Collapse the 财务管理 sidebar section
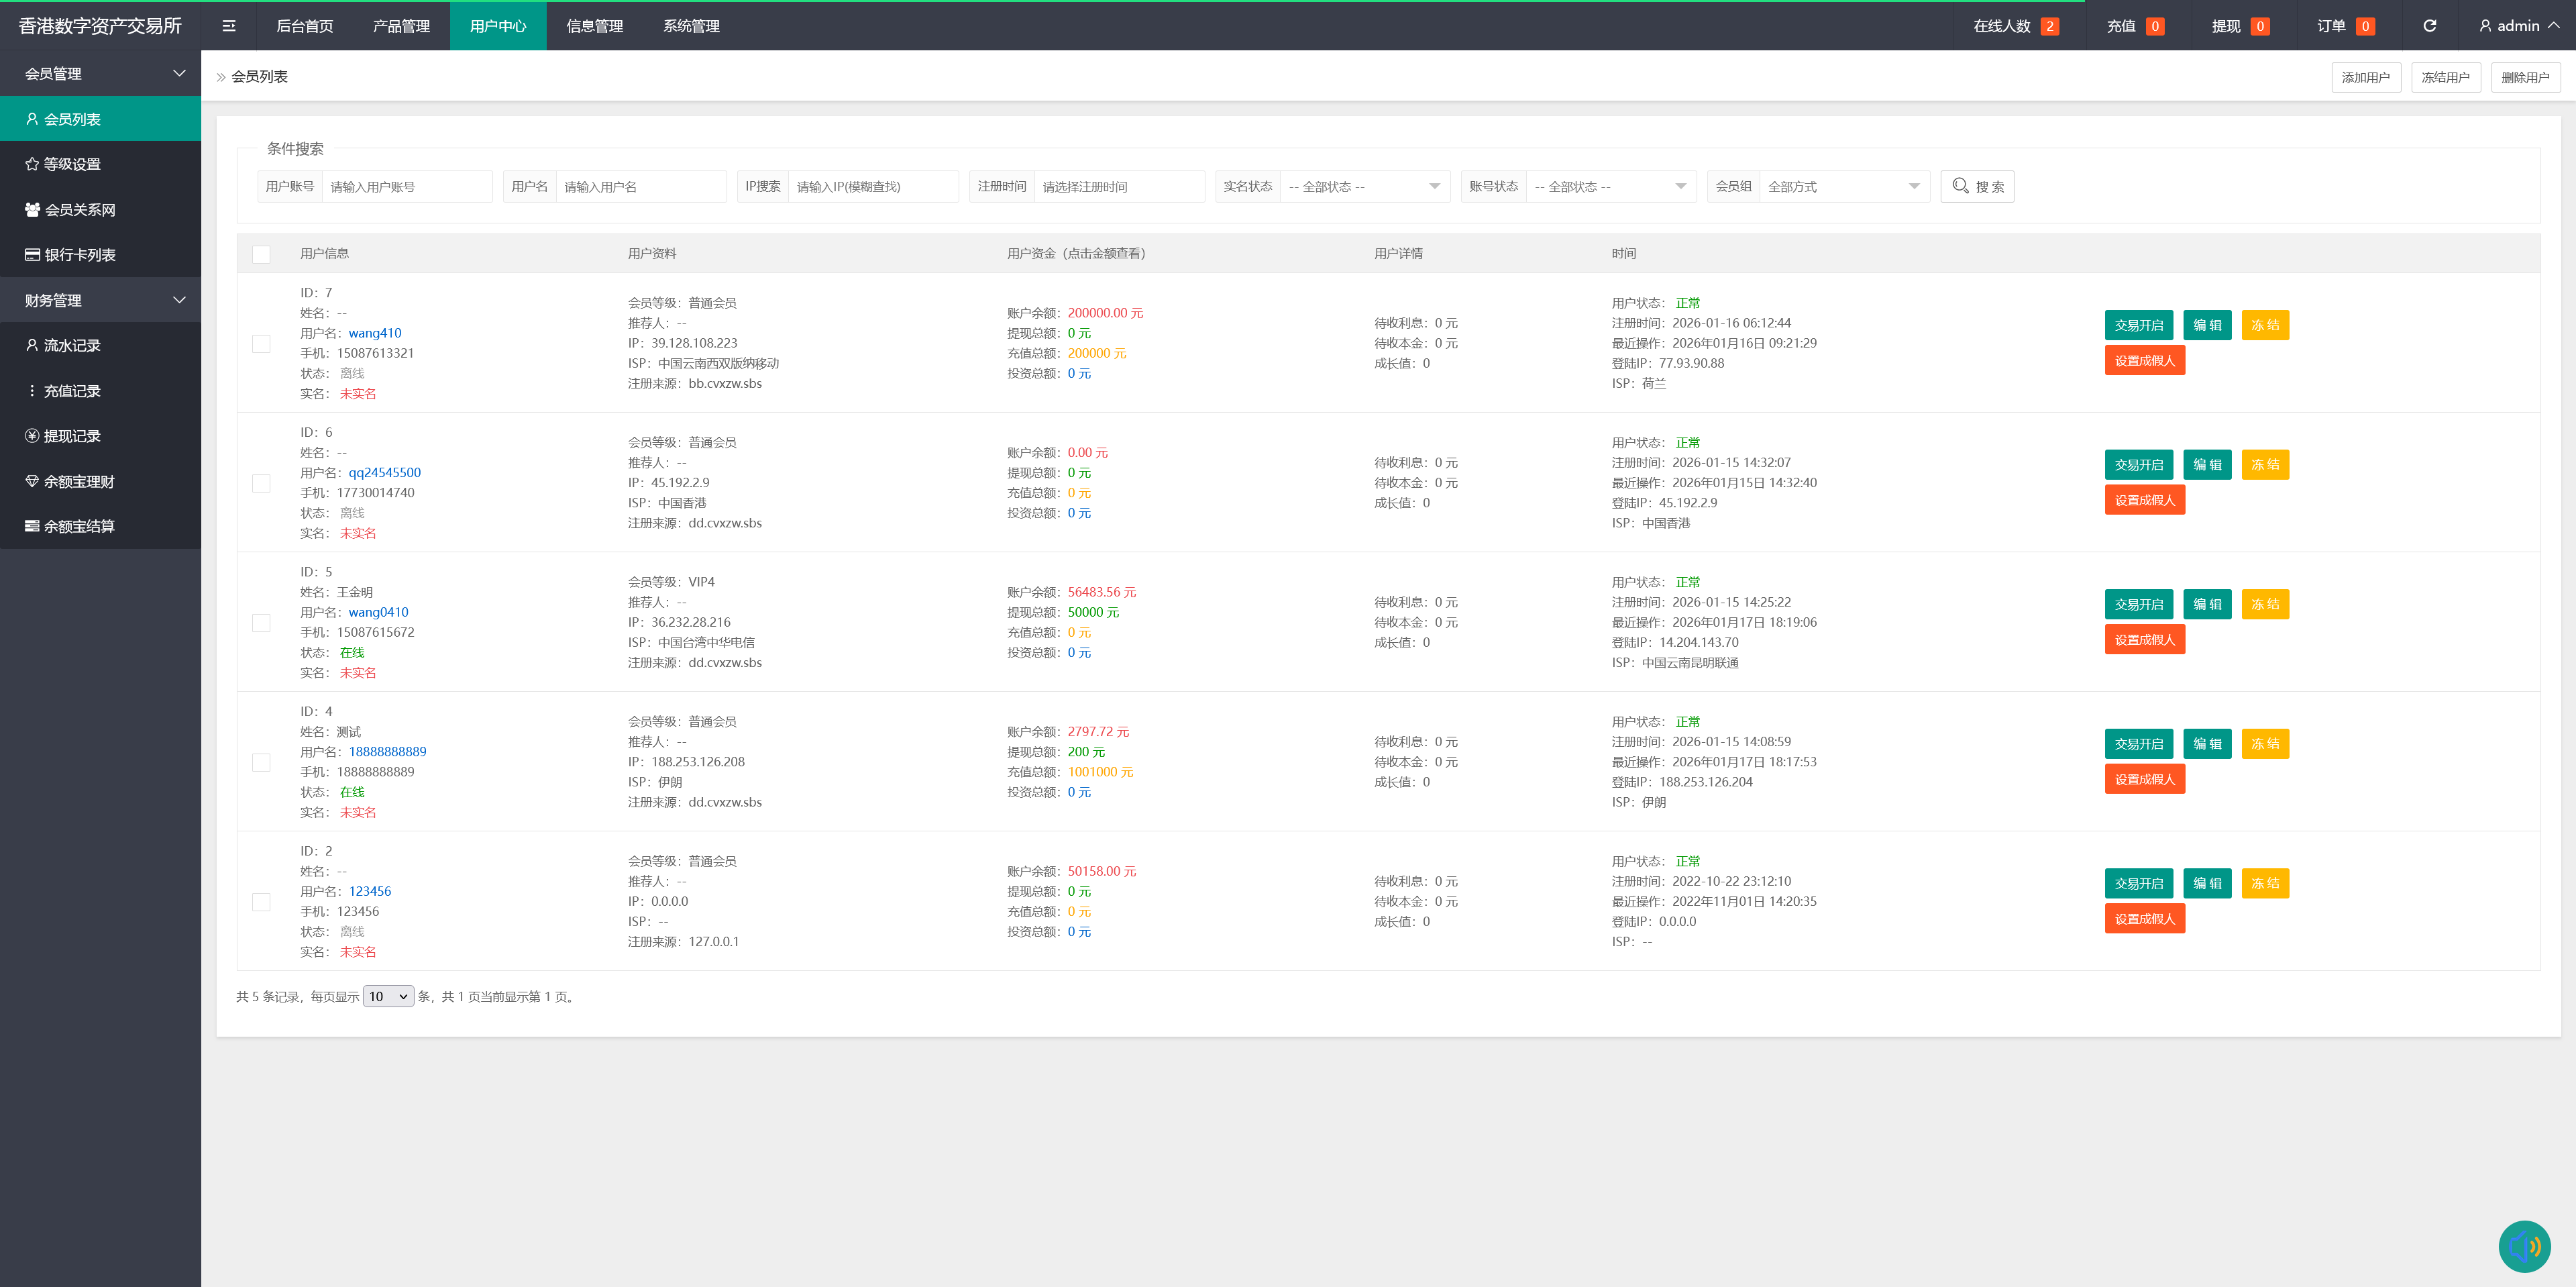This screenshot has height=1287, width=2576. [x=100, y=300]
